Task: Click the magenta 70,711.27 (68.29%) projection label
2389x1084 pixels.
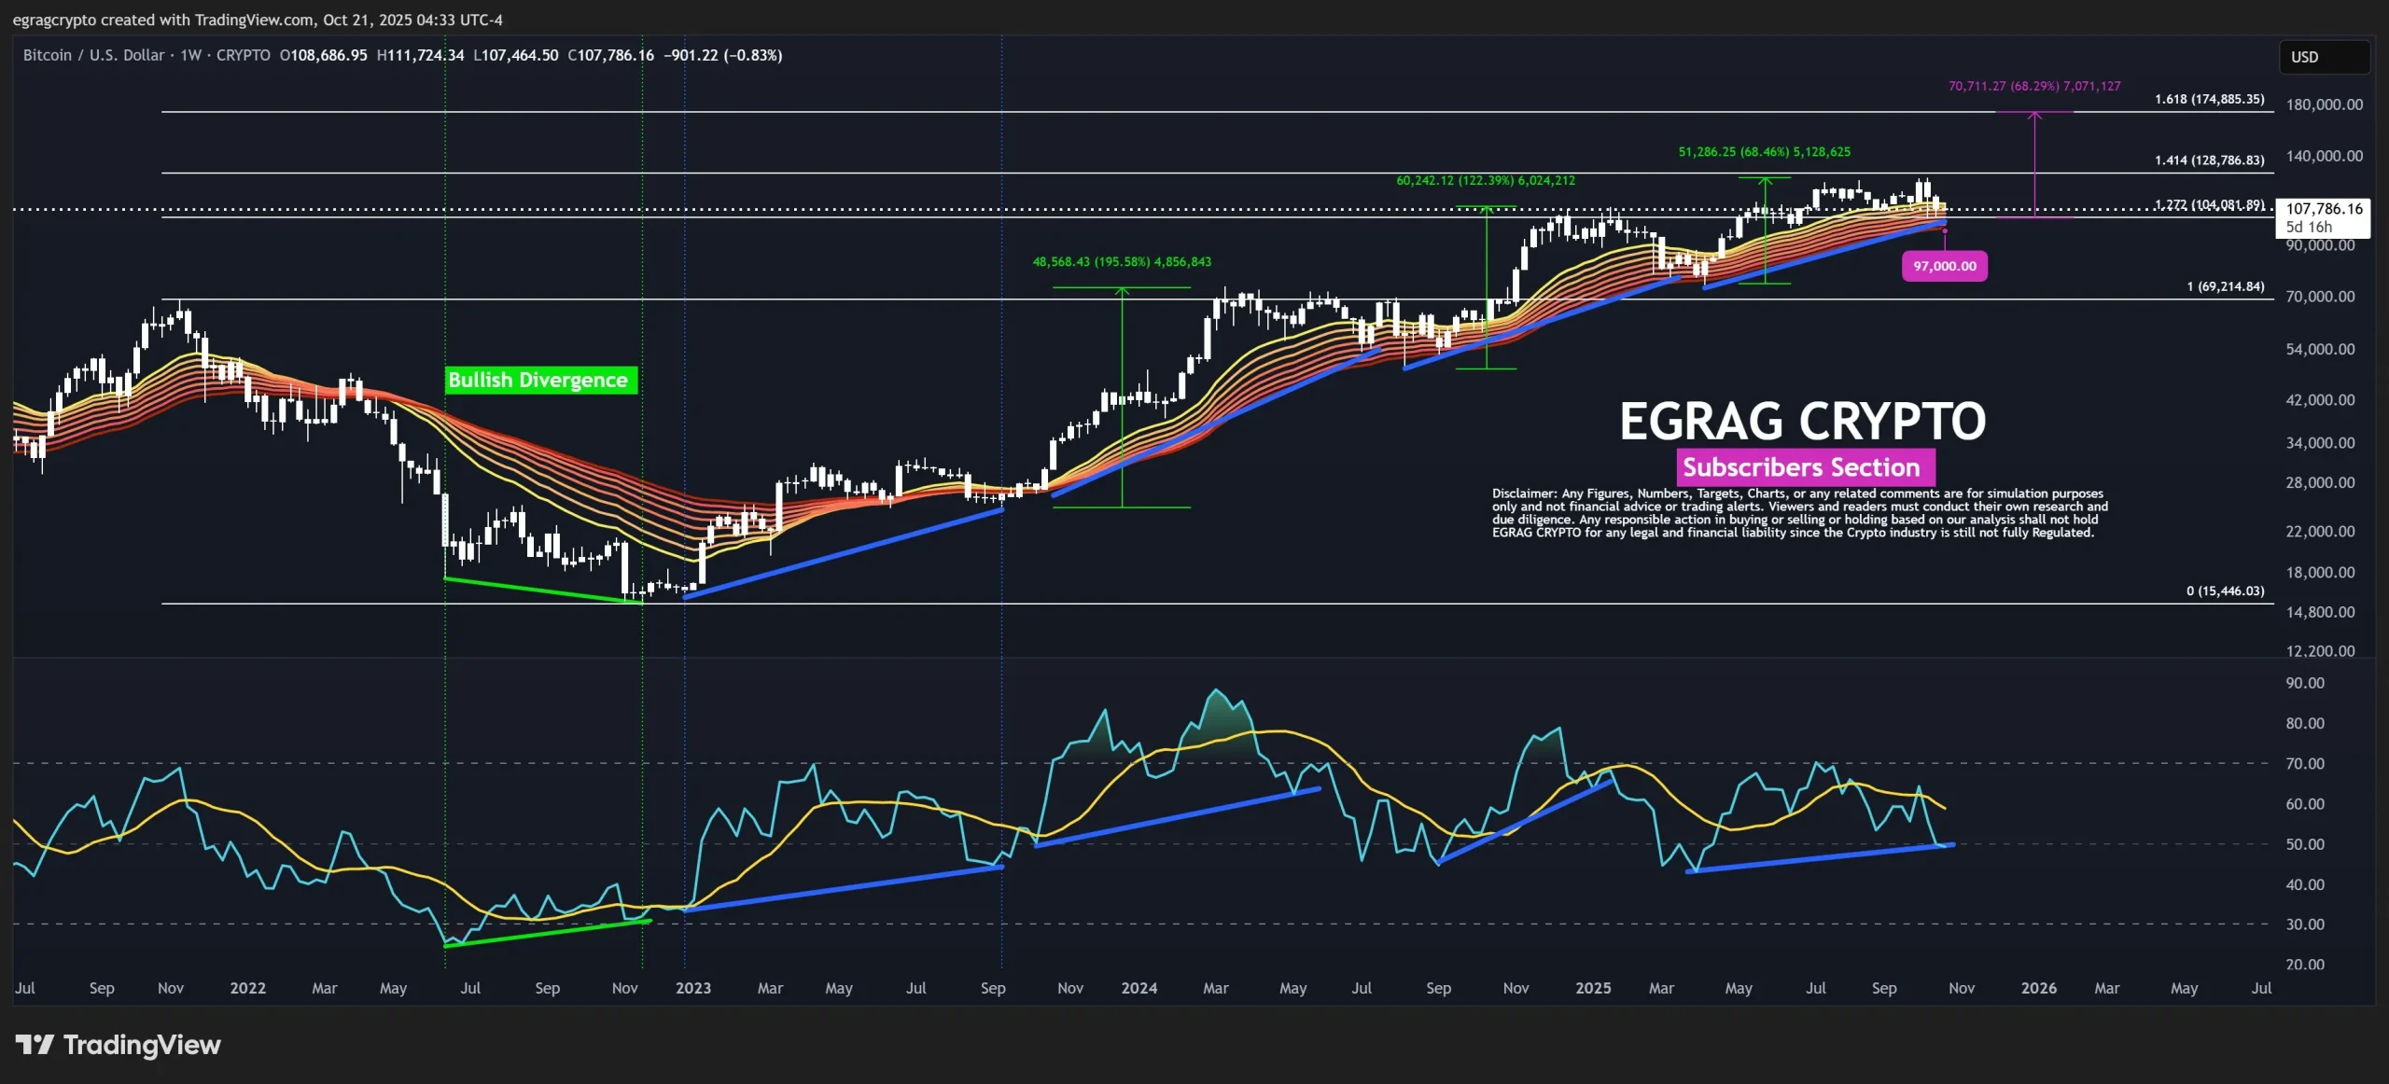Action: [2033, 86]
